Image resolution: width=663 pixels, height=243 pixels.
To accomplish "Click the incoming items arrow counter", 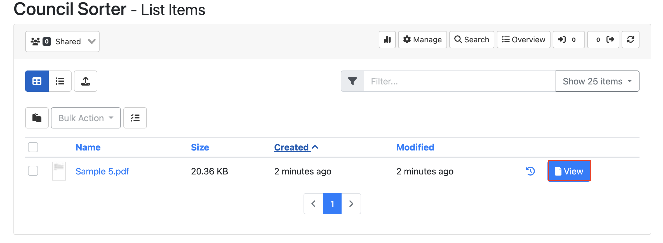I will (568, 40).
